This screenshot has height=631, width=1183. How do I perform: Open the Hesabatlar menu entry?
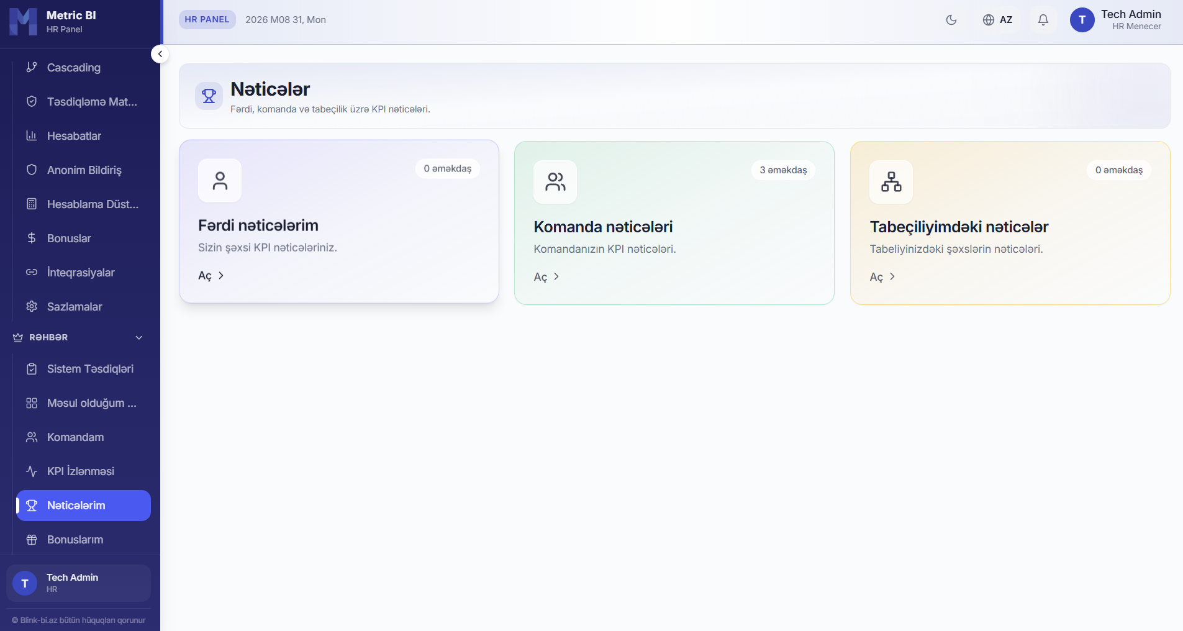[83, 135]
